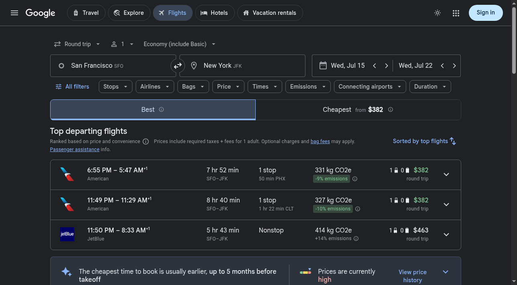Open the main hamburger menu
The width and height of the screenshot is (517, 285).
(14, 13)
